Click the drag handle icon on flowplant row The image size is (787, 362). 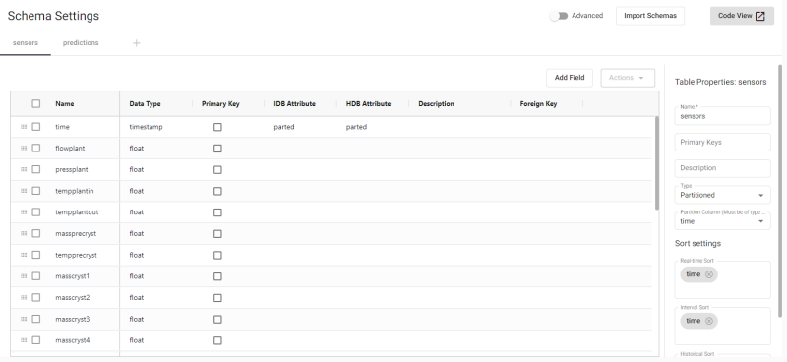(24, 149)
